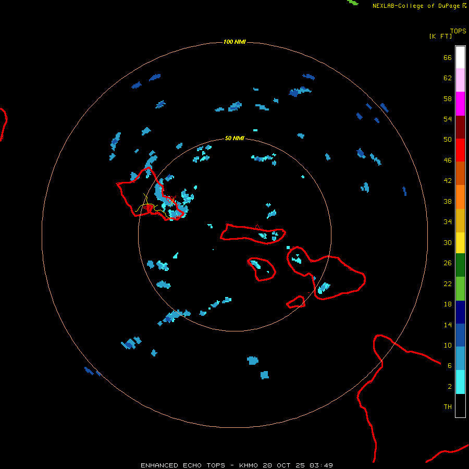
Task: Click the cyan echo inside eastern Maui
Action: coord(323,288)
